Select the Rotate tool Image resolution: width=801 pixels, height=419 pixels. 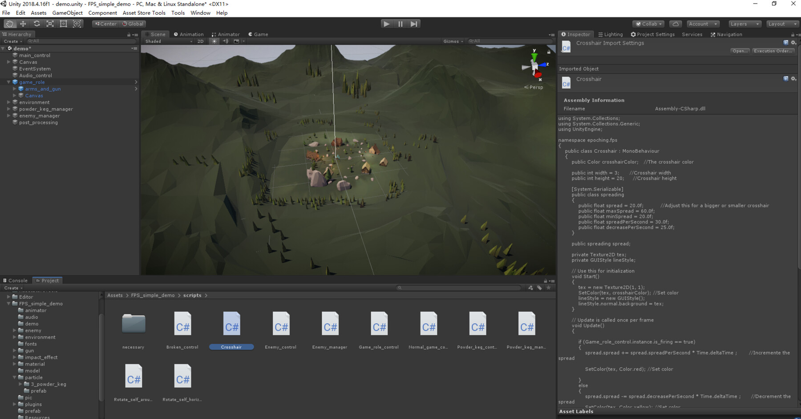[36, 24]
